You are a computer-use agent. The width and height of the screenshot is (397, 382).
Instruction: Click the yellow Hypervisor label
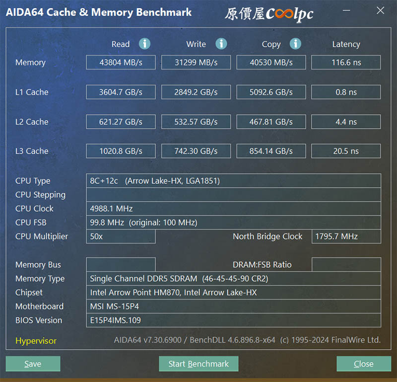(36, 341)
